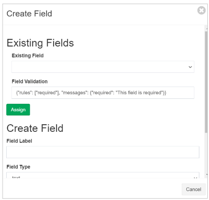Click the chevron arrow of Field Type select

pyautogui.click(x=195, y=177)
